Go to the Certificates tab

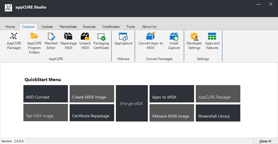click(x=111, y=27)
